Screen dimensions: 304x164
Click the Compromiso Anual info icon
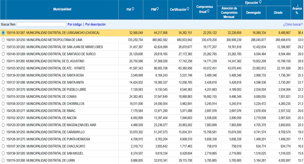click(x=208, y=11)
